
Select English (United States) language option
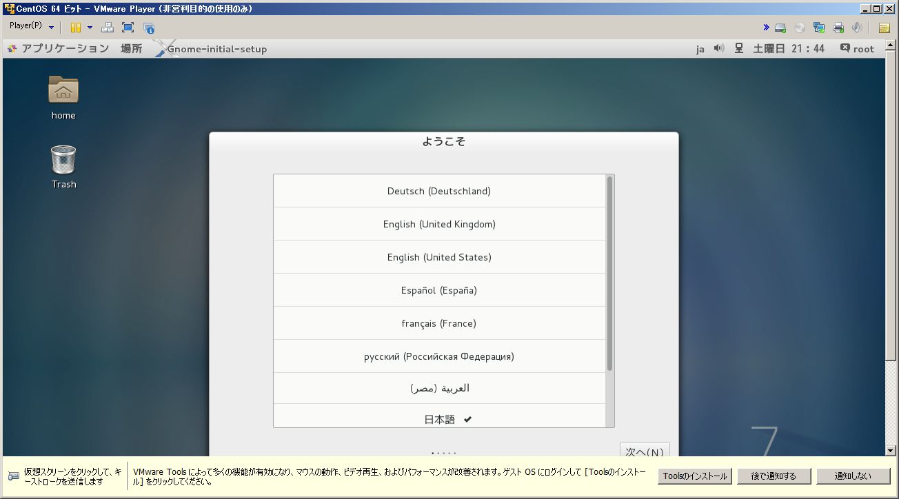439,257
